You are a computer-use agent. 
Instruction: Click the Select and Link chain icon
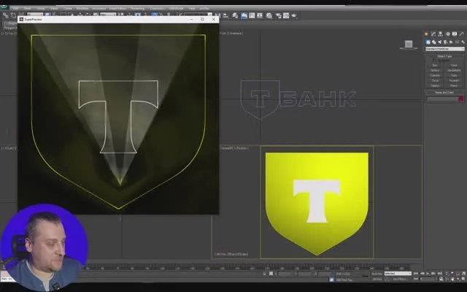pyautogui.click(x=5, y=15)
